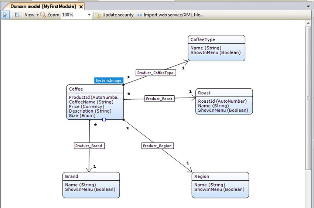Image resolution: width=314 pixels, height=208 pixels.
Task: Select the Domain model [MyFirstModule] tab
Action: click(43, 7)
